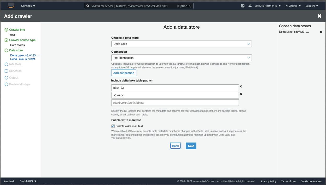Open the notifications bell
This screenshot has height=185, width=326.
pos(250,6)
